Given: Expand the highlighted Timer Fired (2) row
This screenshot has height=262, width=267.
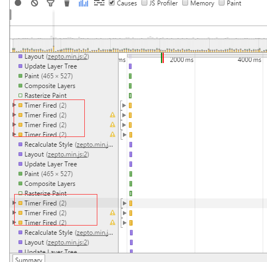Looking at the screenshot, I should pos(14,203).
